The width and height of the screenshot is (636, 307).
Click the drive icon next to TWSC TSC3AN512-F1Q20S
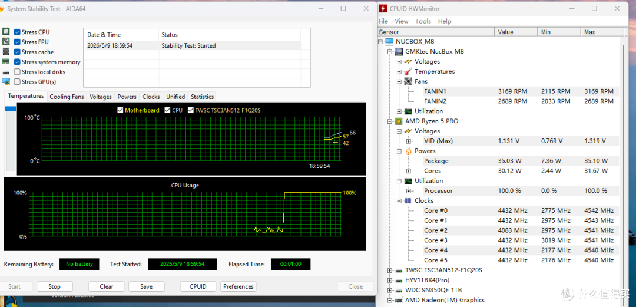[x=399, y=270]
